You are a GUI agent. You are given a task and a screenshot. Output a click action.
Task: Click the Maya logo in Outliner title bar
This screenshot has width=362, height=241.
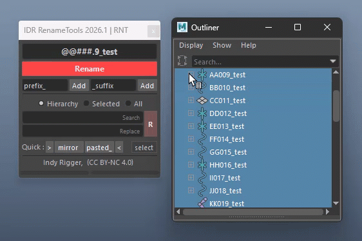click(182, 27)
